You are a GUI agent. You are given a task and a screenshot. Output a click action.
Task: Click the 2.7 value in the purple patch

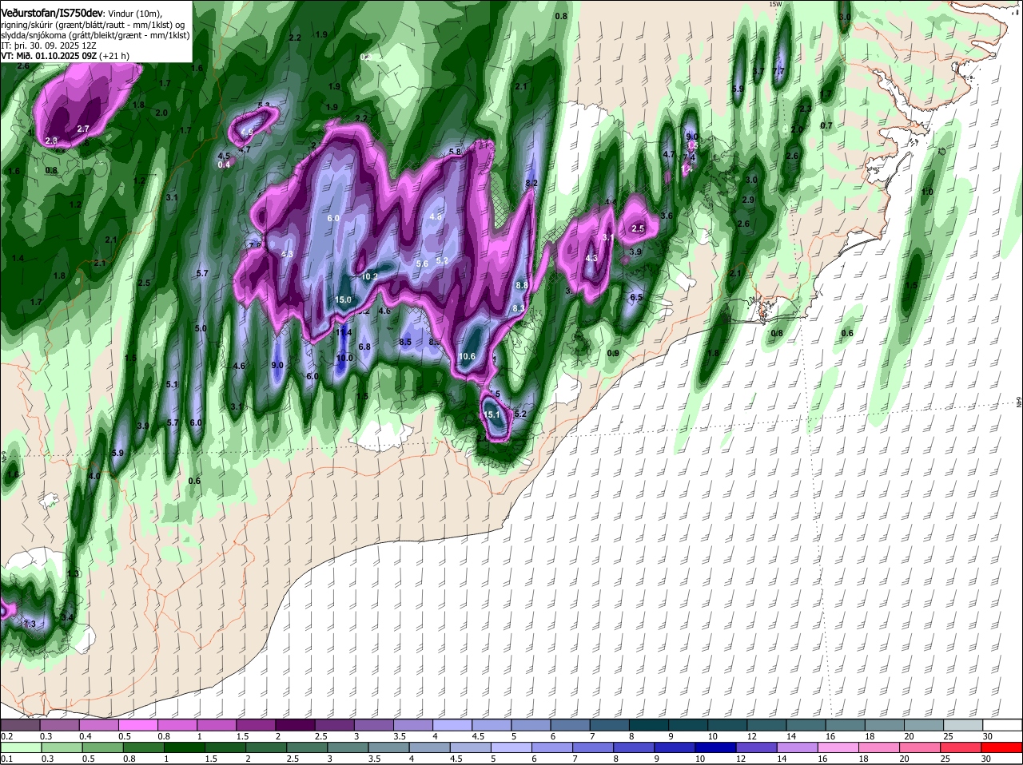click(83, 129)
